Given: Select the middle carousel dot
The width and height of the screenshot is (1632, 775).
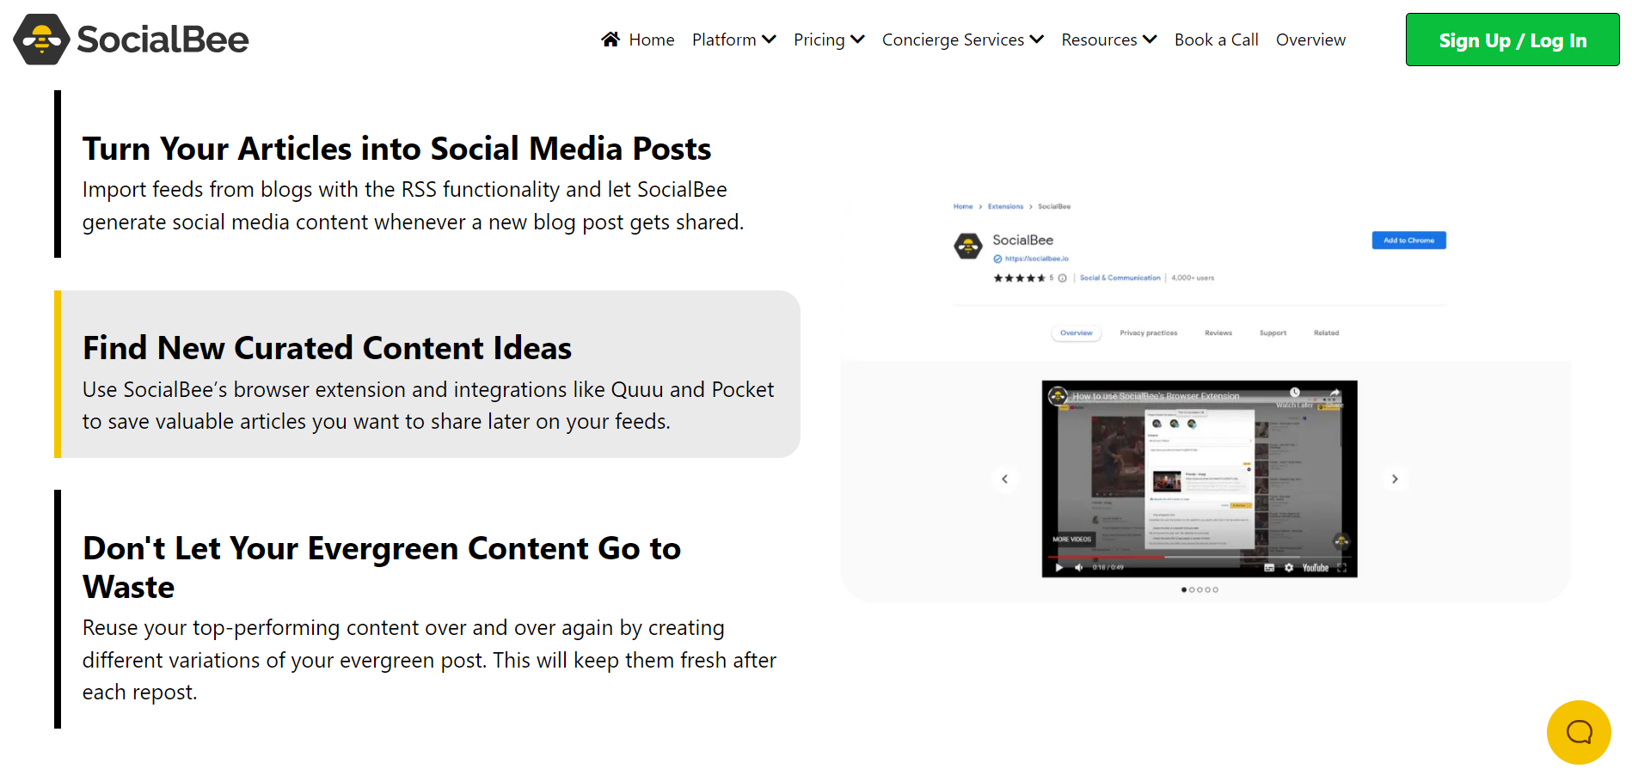Looking at the screenshot, I should tap(1199, 589).
